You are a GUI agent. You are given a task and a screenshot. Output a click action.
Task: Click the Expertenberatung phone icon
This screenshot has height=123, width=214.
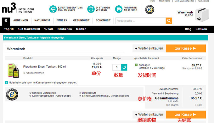click(x=53, y=9)
